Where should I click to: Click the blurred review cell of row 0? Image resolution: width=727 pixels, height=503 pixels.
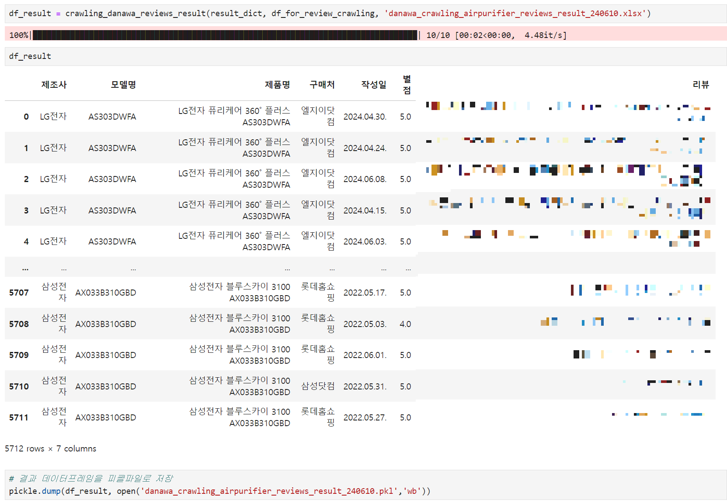pos(568,112)
